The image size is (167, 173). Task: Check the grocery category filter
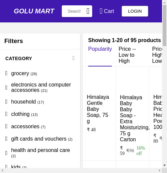click(6, 73)
